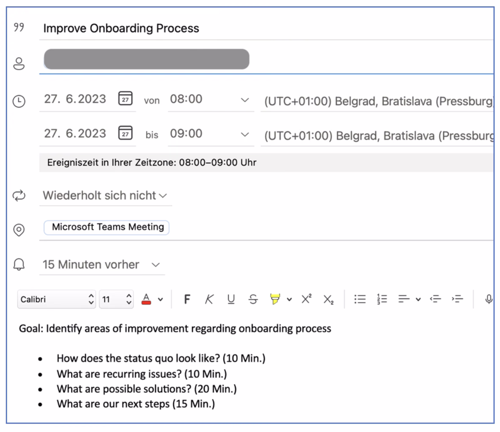Image resolution: width=500 pixels, height=432 pixels.
Task: Decrease the paragraph indent
Action: [x=435, y=299]
